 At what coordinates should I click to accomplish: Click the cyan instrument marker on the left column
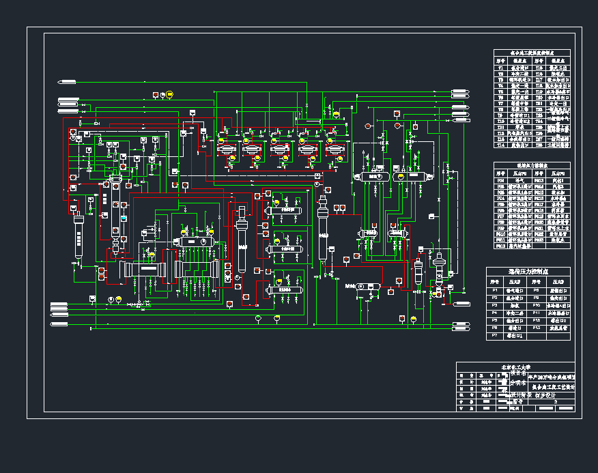(x=124, y=218)
